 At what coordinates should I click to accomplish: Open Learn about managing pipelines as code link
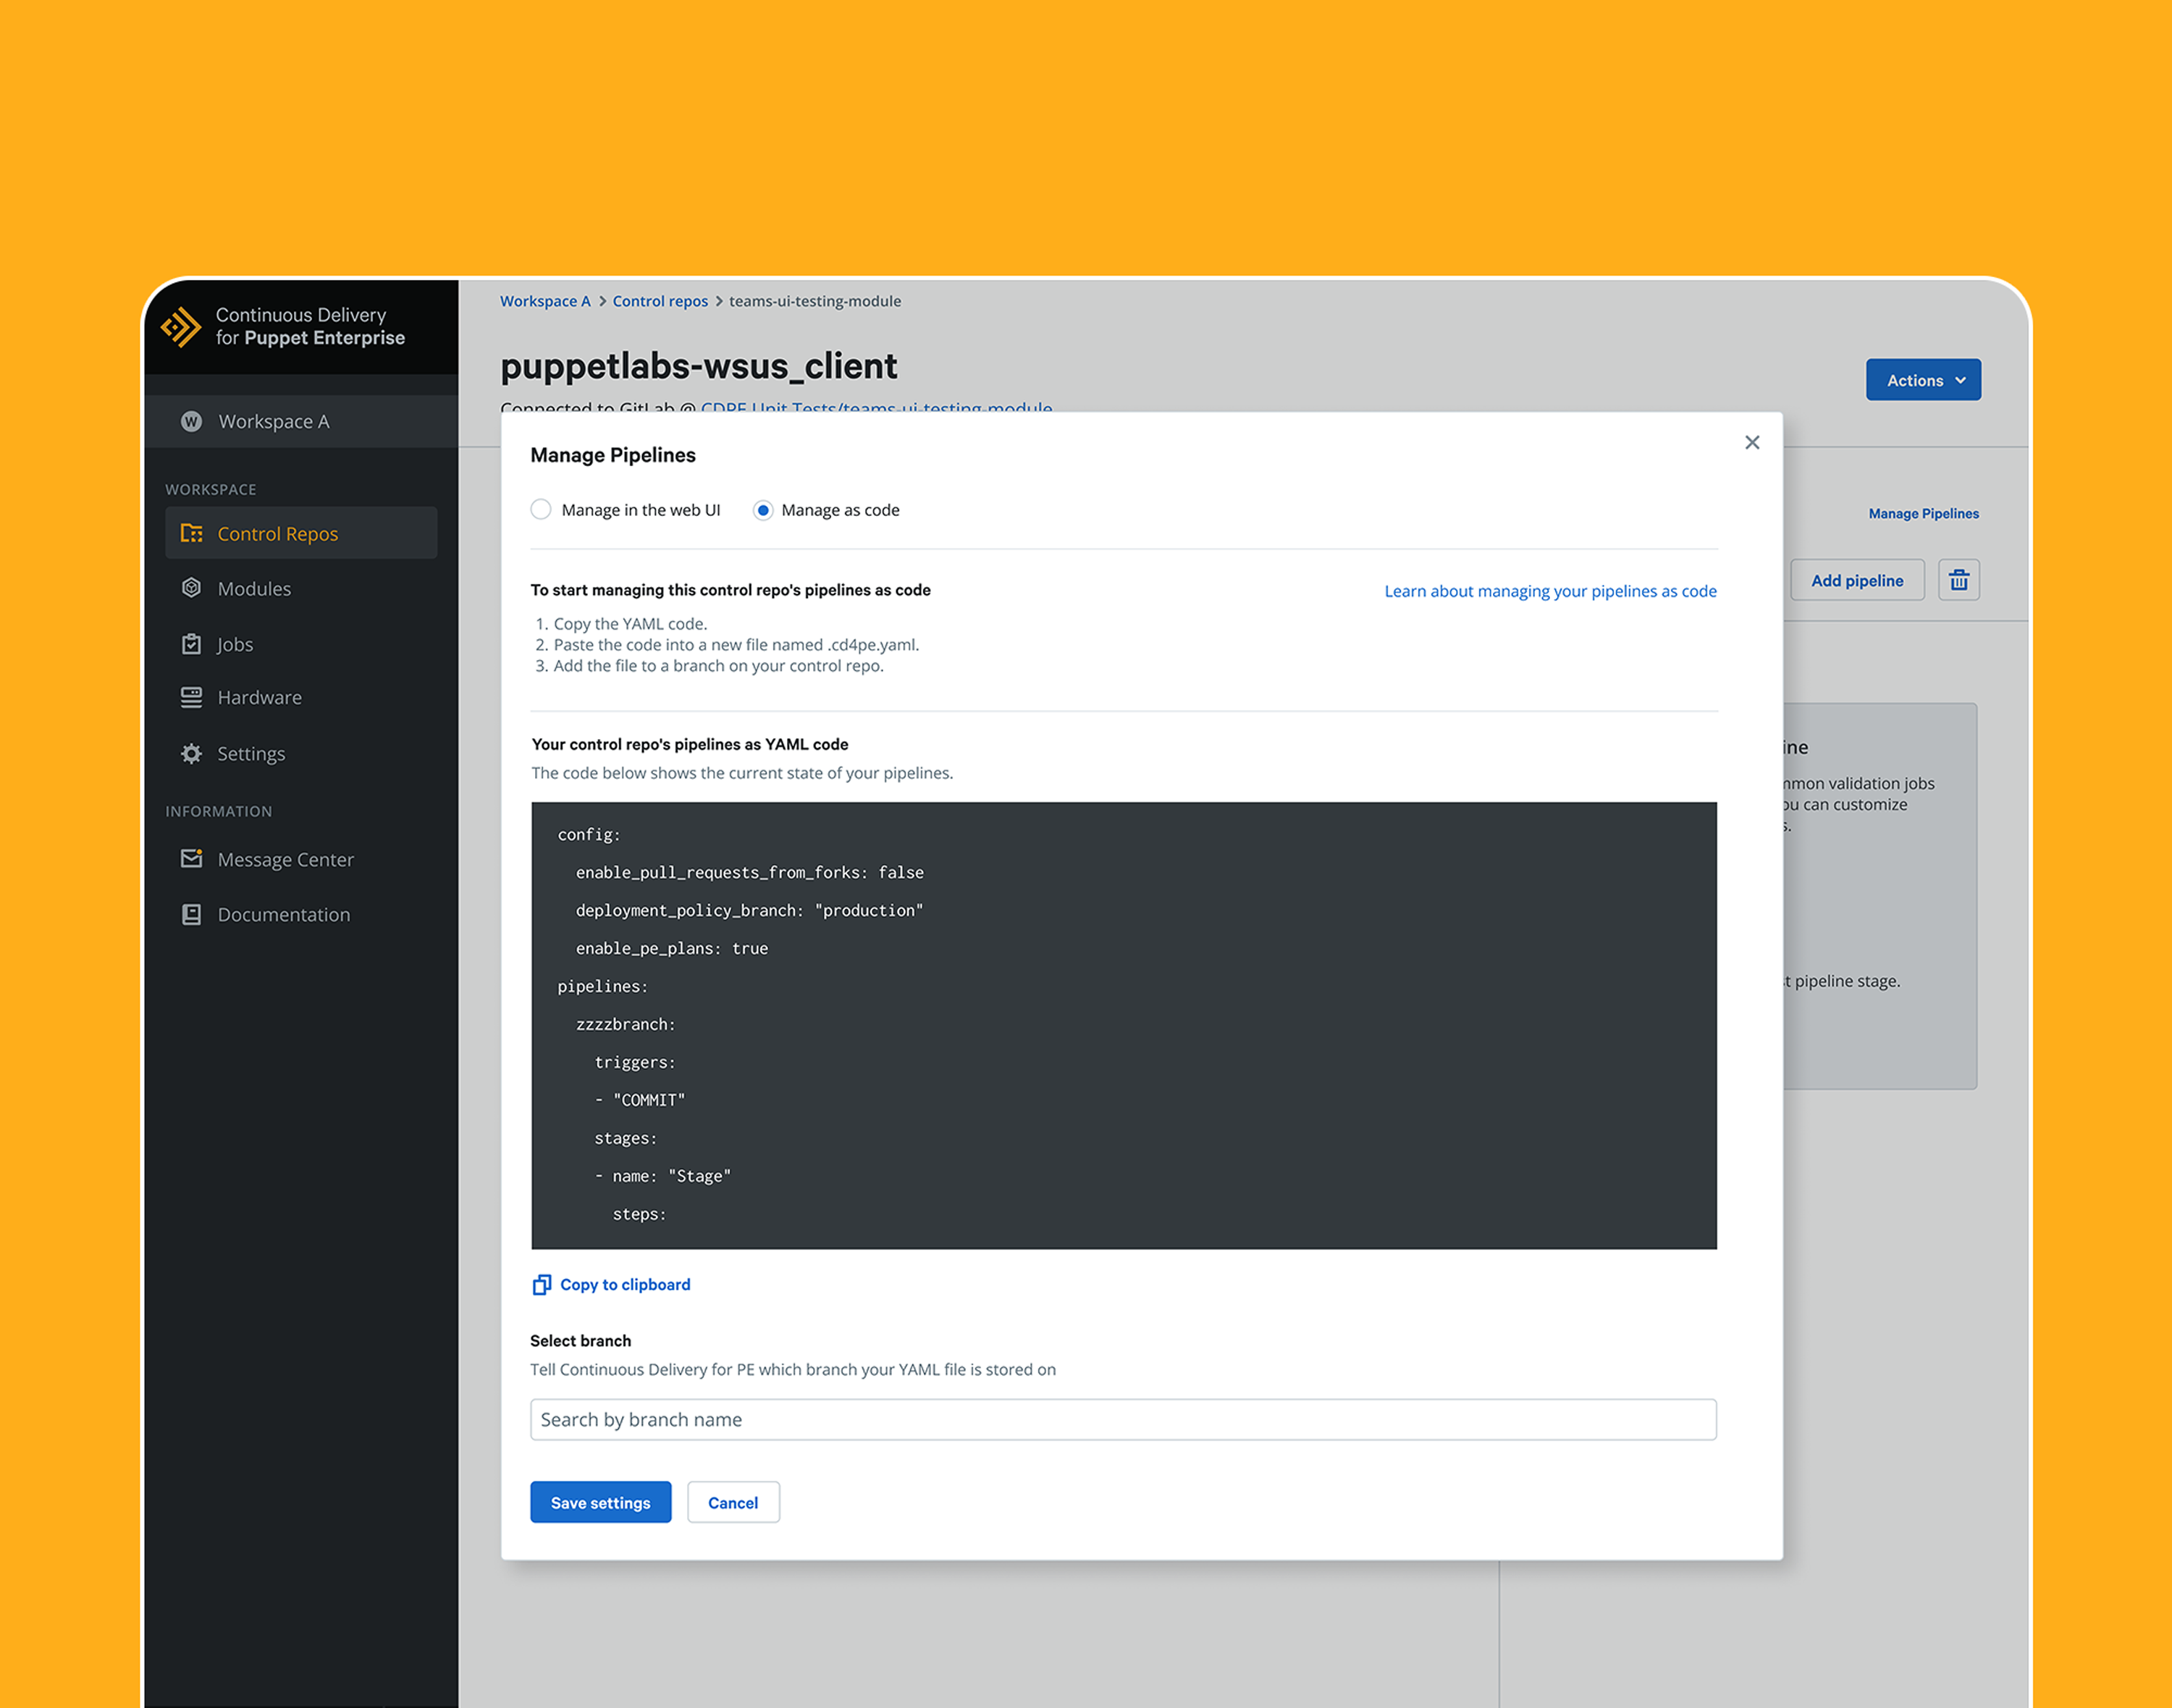(x=1549, y=591)
